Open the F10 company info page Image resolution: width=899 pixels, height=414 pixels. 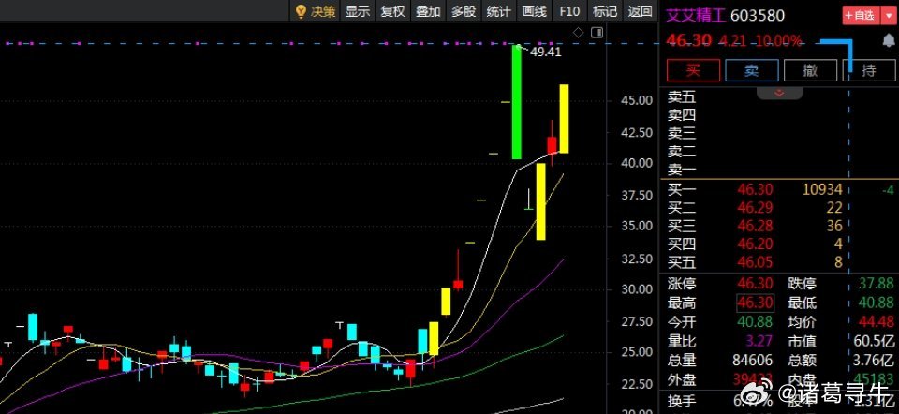point(570,11)
